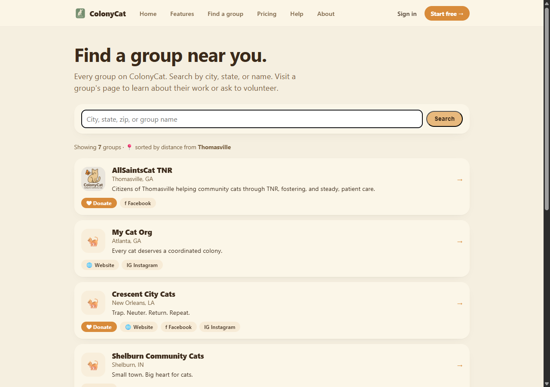This screenshot has width=550, height=387.
Task: Click the Sign in link
Action: point(407,14)
